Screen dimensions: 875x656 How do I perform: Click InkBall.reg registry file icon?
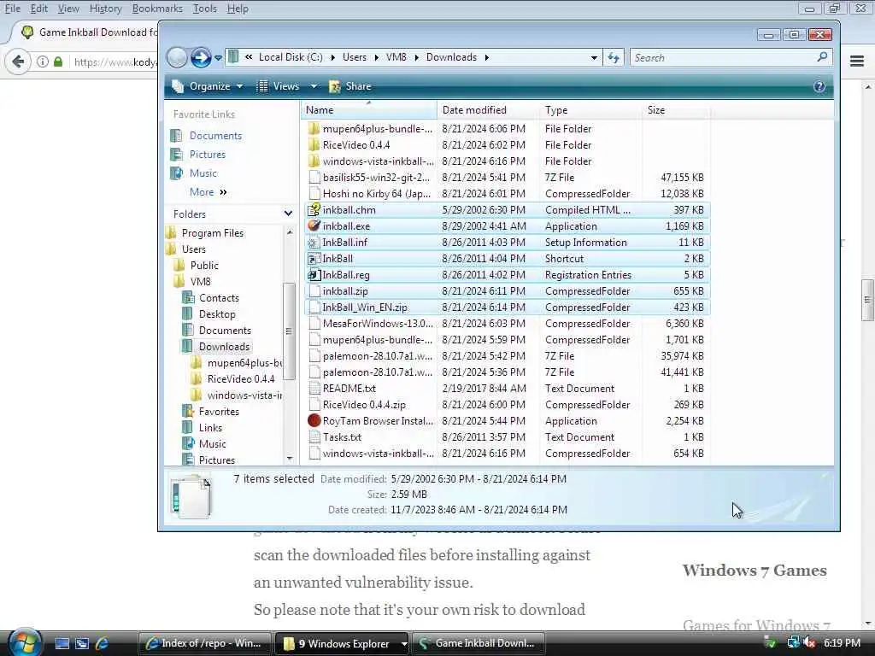point(314,274)
